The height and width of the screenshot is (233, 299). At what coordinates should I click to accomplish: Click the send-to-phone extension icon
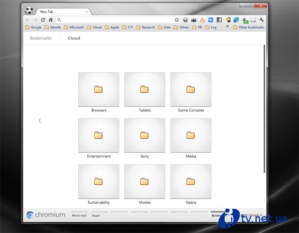click(228, 20)
